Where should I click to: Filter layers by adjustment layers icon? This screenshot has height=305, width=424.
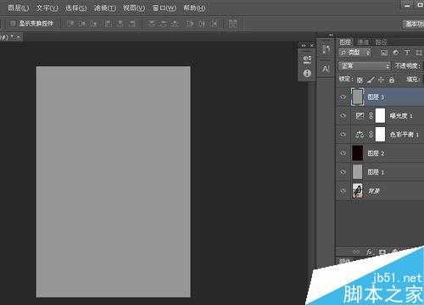point(395,53)
